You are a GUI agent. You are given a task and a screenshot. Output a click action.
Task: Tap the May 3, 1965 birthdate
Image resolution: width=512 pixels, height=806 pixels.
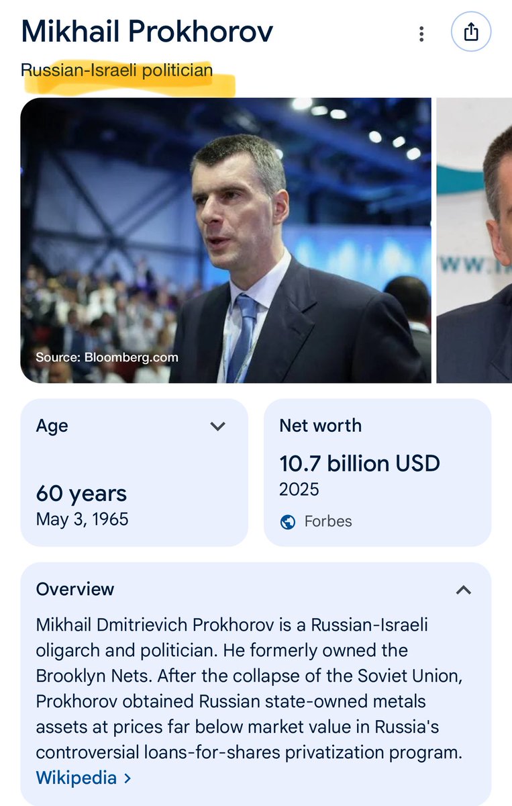pos(82,519)
